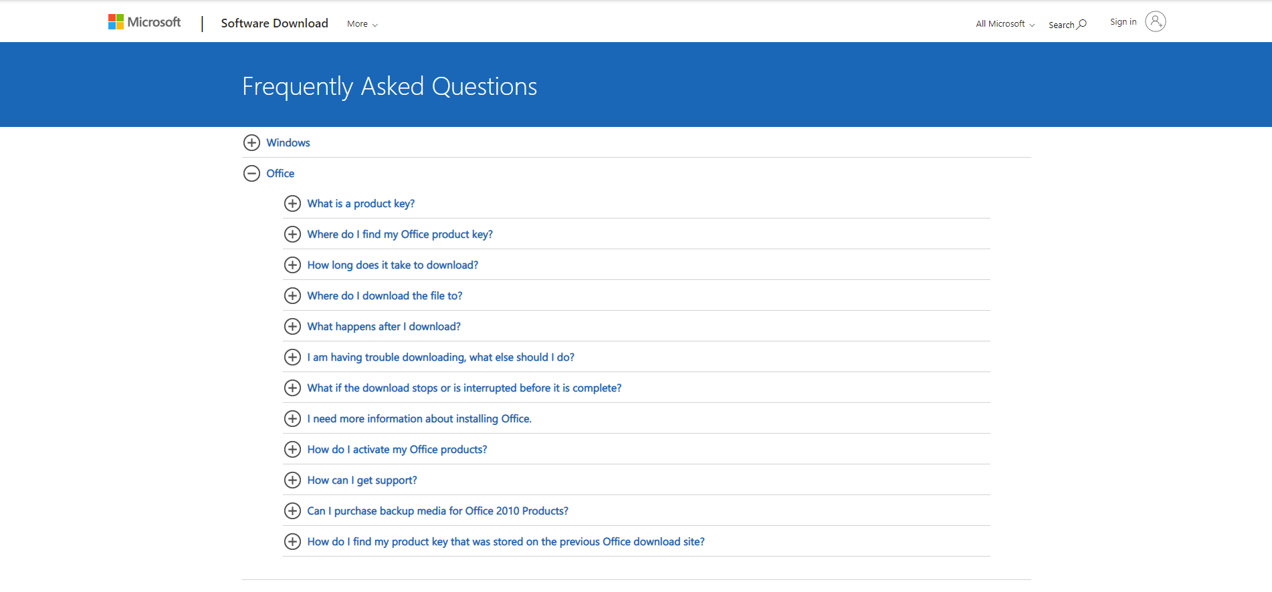
Task: Open previous Office download site key question
Action: coord(506,542)
